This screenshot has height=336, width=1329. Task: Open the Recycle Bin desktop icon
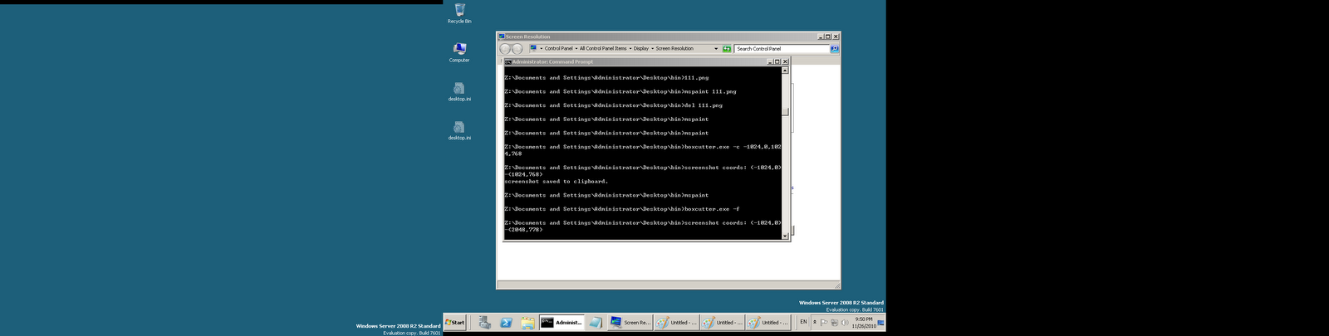pyautogui.click(x=459, y=13)
